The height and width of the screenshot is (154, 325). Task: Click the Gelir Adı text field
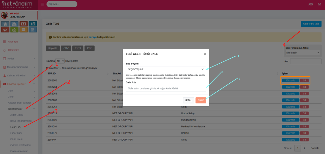click(166, 88)
